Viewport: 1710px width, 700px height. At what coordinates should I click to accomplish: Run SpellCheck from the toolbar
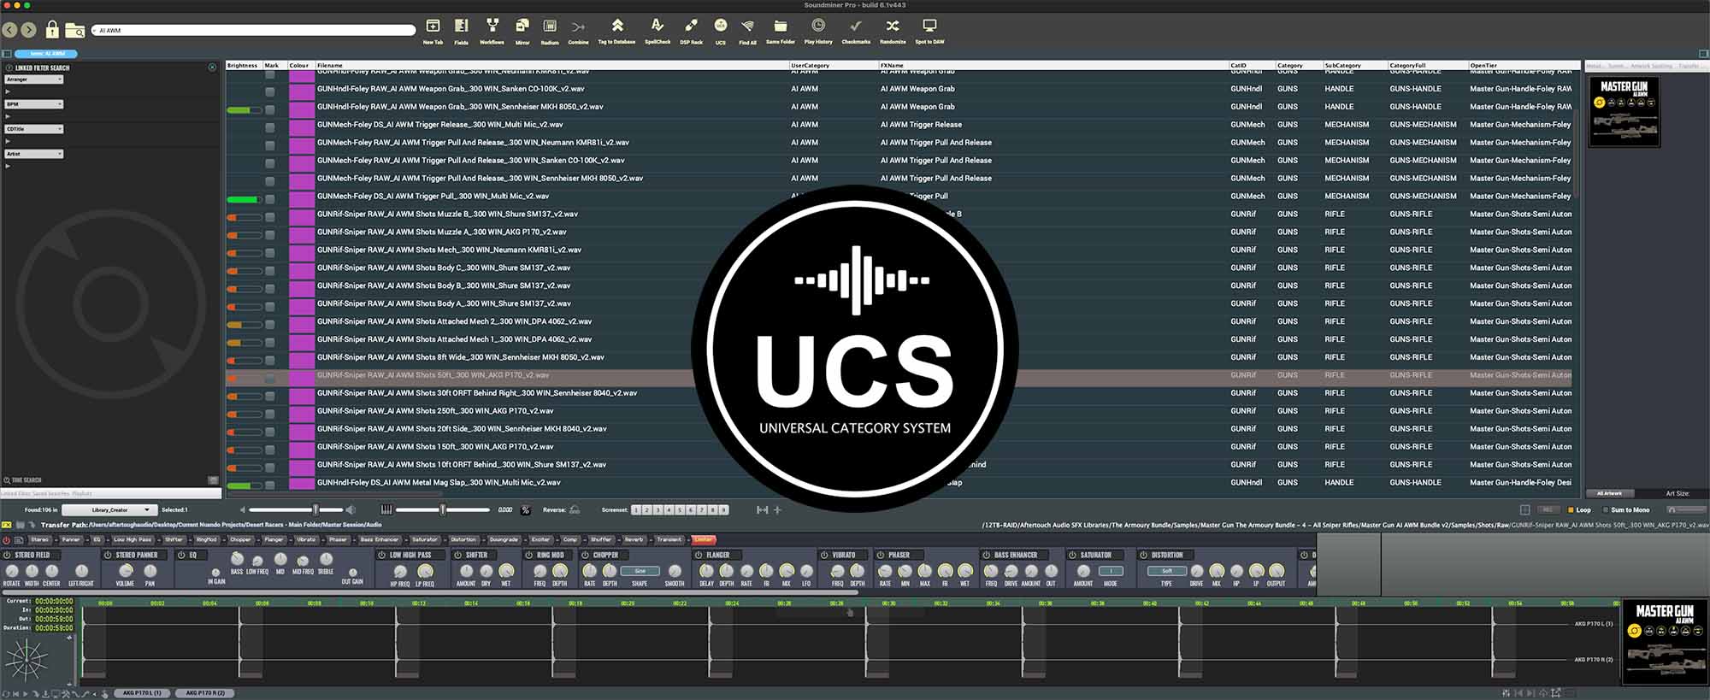coord(657,26)
